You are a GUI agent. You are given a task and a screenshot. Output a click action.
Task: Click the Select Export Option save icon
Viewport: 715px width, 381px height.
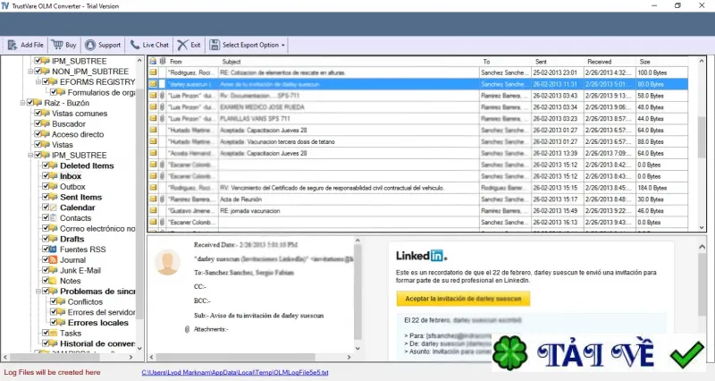coord(214,45)
